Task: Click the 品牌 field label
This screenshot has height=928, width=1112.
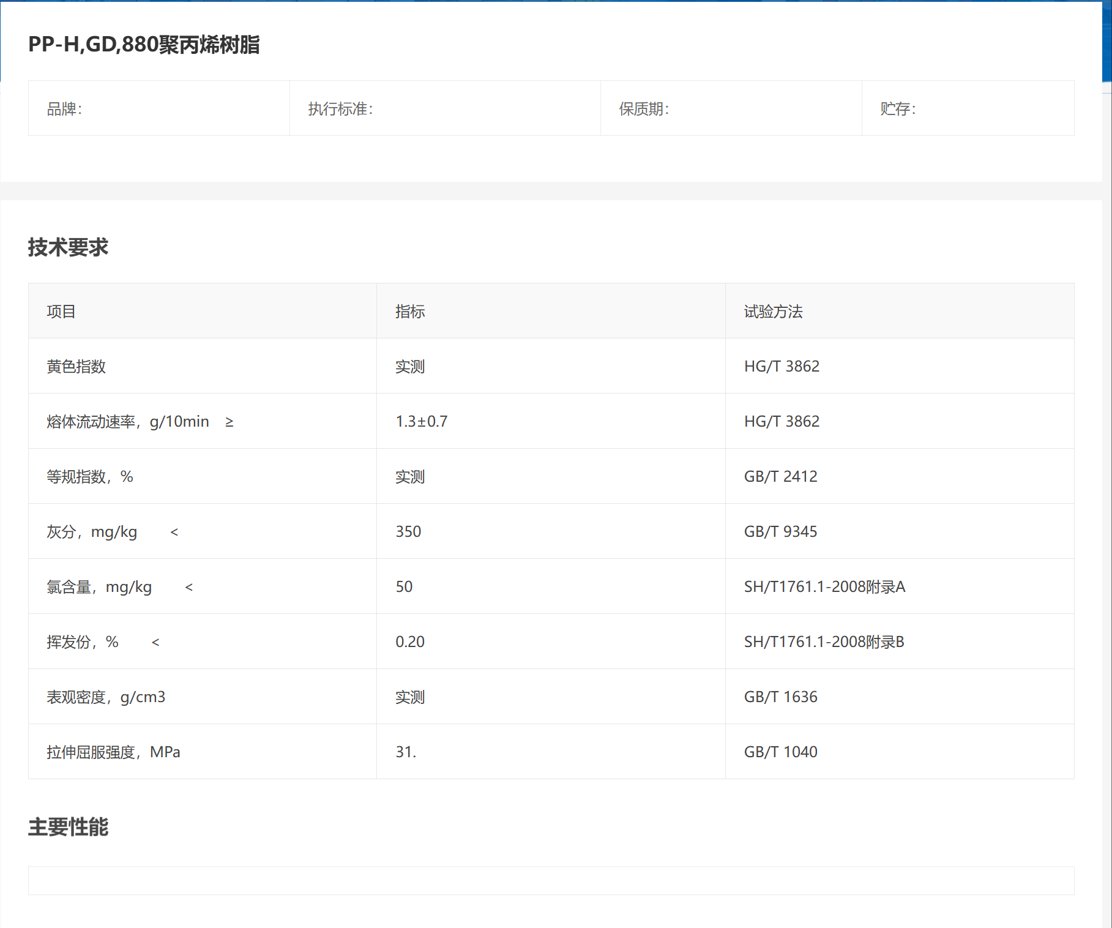Action: [x=64, y=109]
